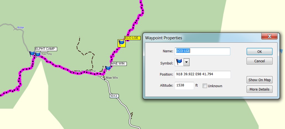Click the leftmost ELPHT CAMP flag icon

[32, 54]
